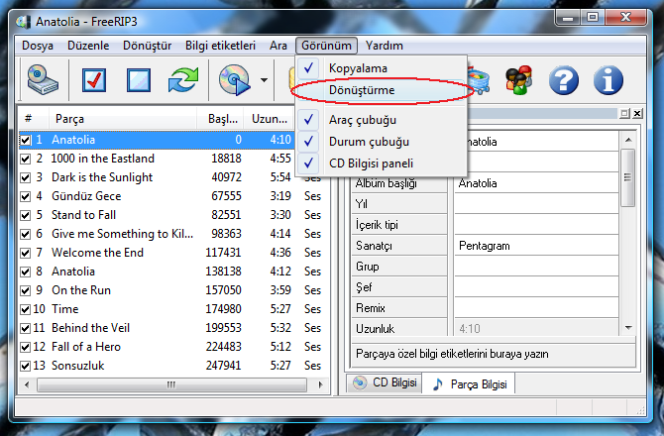Click the CD icon on CD Bilgisi tab
The width and height of the screenshot is (664, 436).
tap(360, 382)
